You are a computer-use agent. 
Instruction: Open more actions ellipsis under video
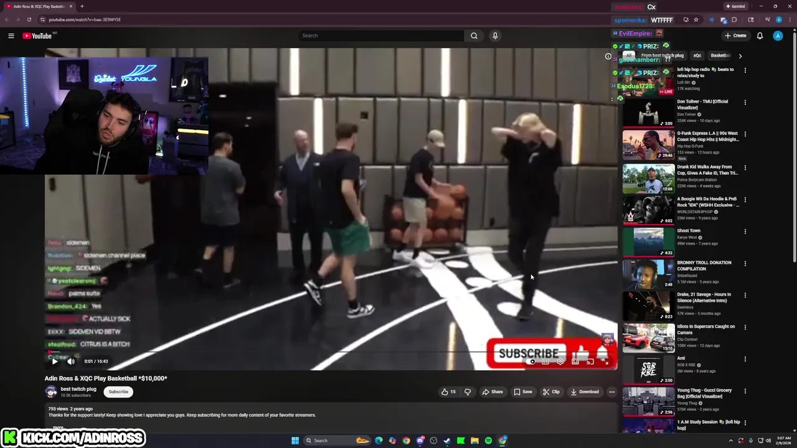[612, 392]
